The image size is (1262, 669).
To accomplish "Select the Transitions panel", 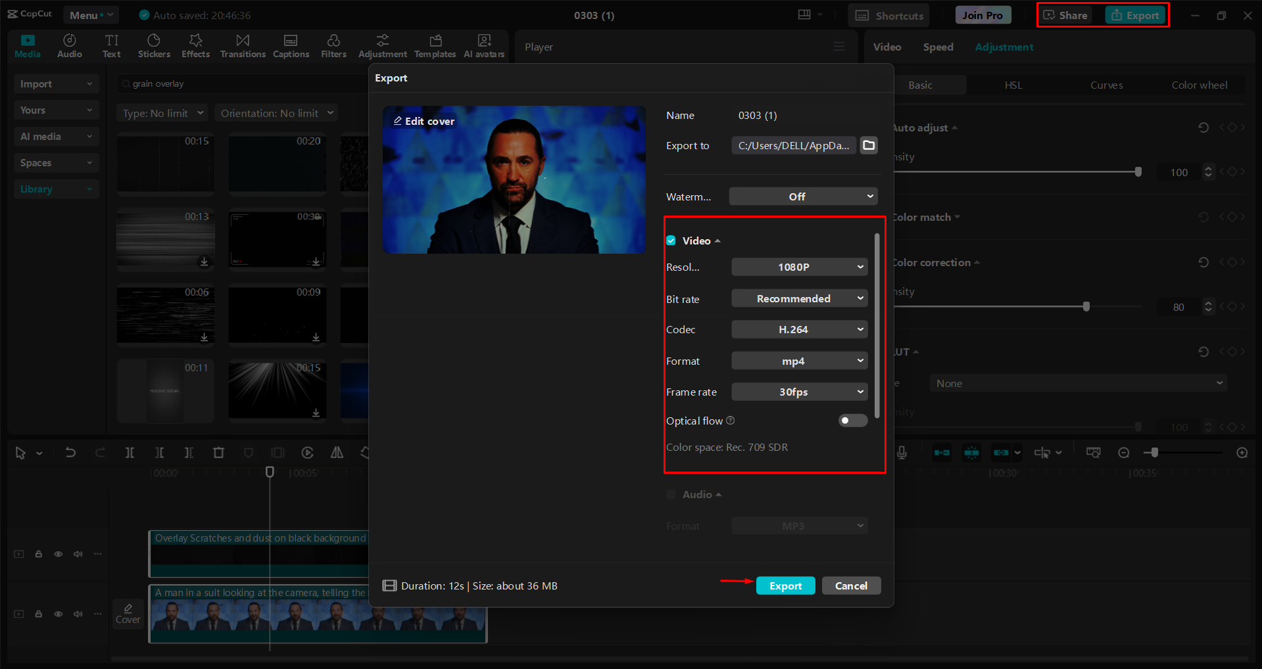I will point(242,45).
